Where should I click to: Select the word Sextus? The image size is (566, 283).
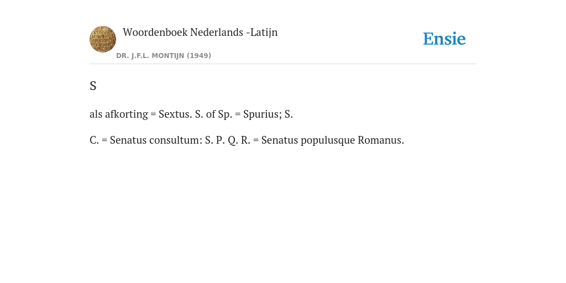point(175,114)
